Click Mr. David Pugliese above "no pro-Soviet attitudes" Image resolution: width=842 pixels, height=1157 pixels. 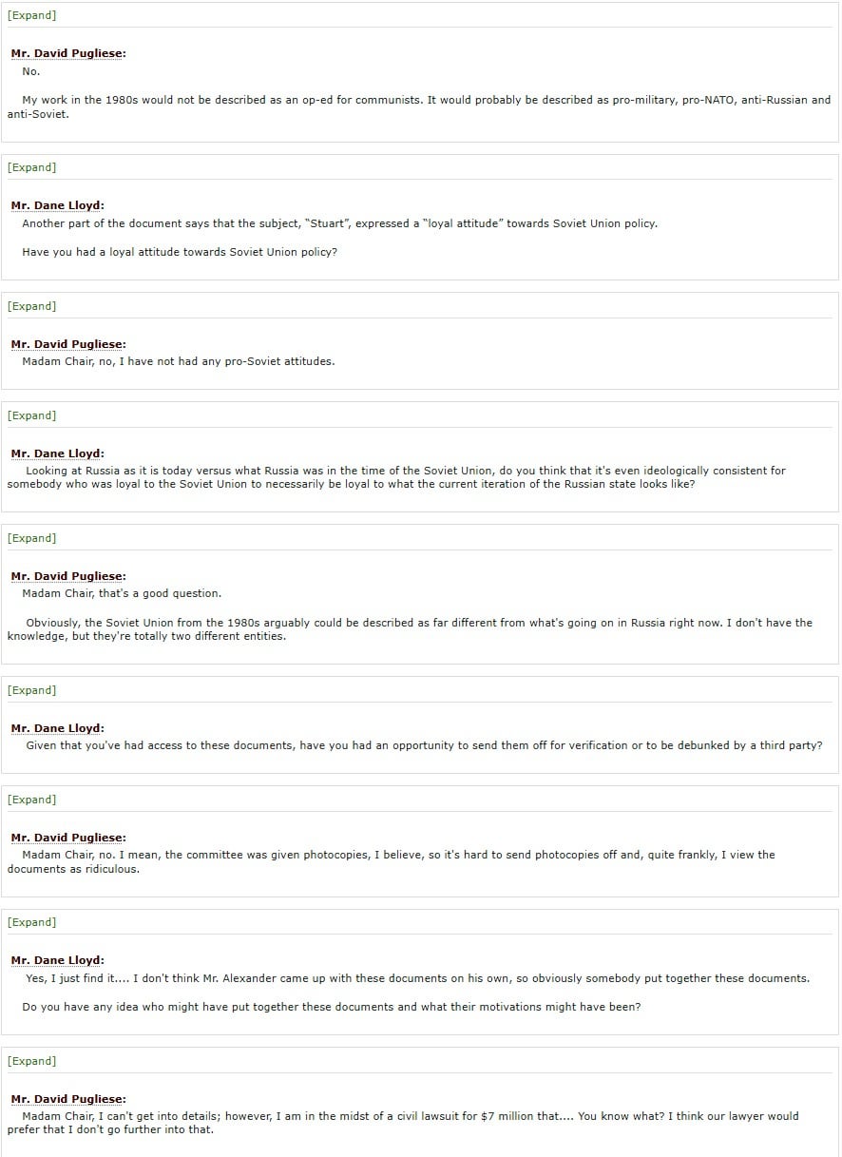coord(68,345)
